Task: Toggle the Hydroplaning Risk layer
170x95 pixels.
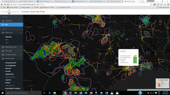Action: (x=11, y=63)
